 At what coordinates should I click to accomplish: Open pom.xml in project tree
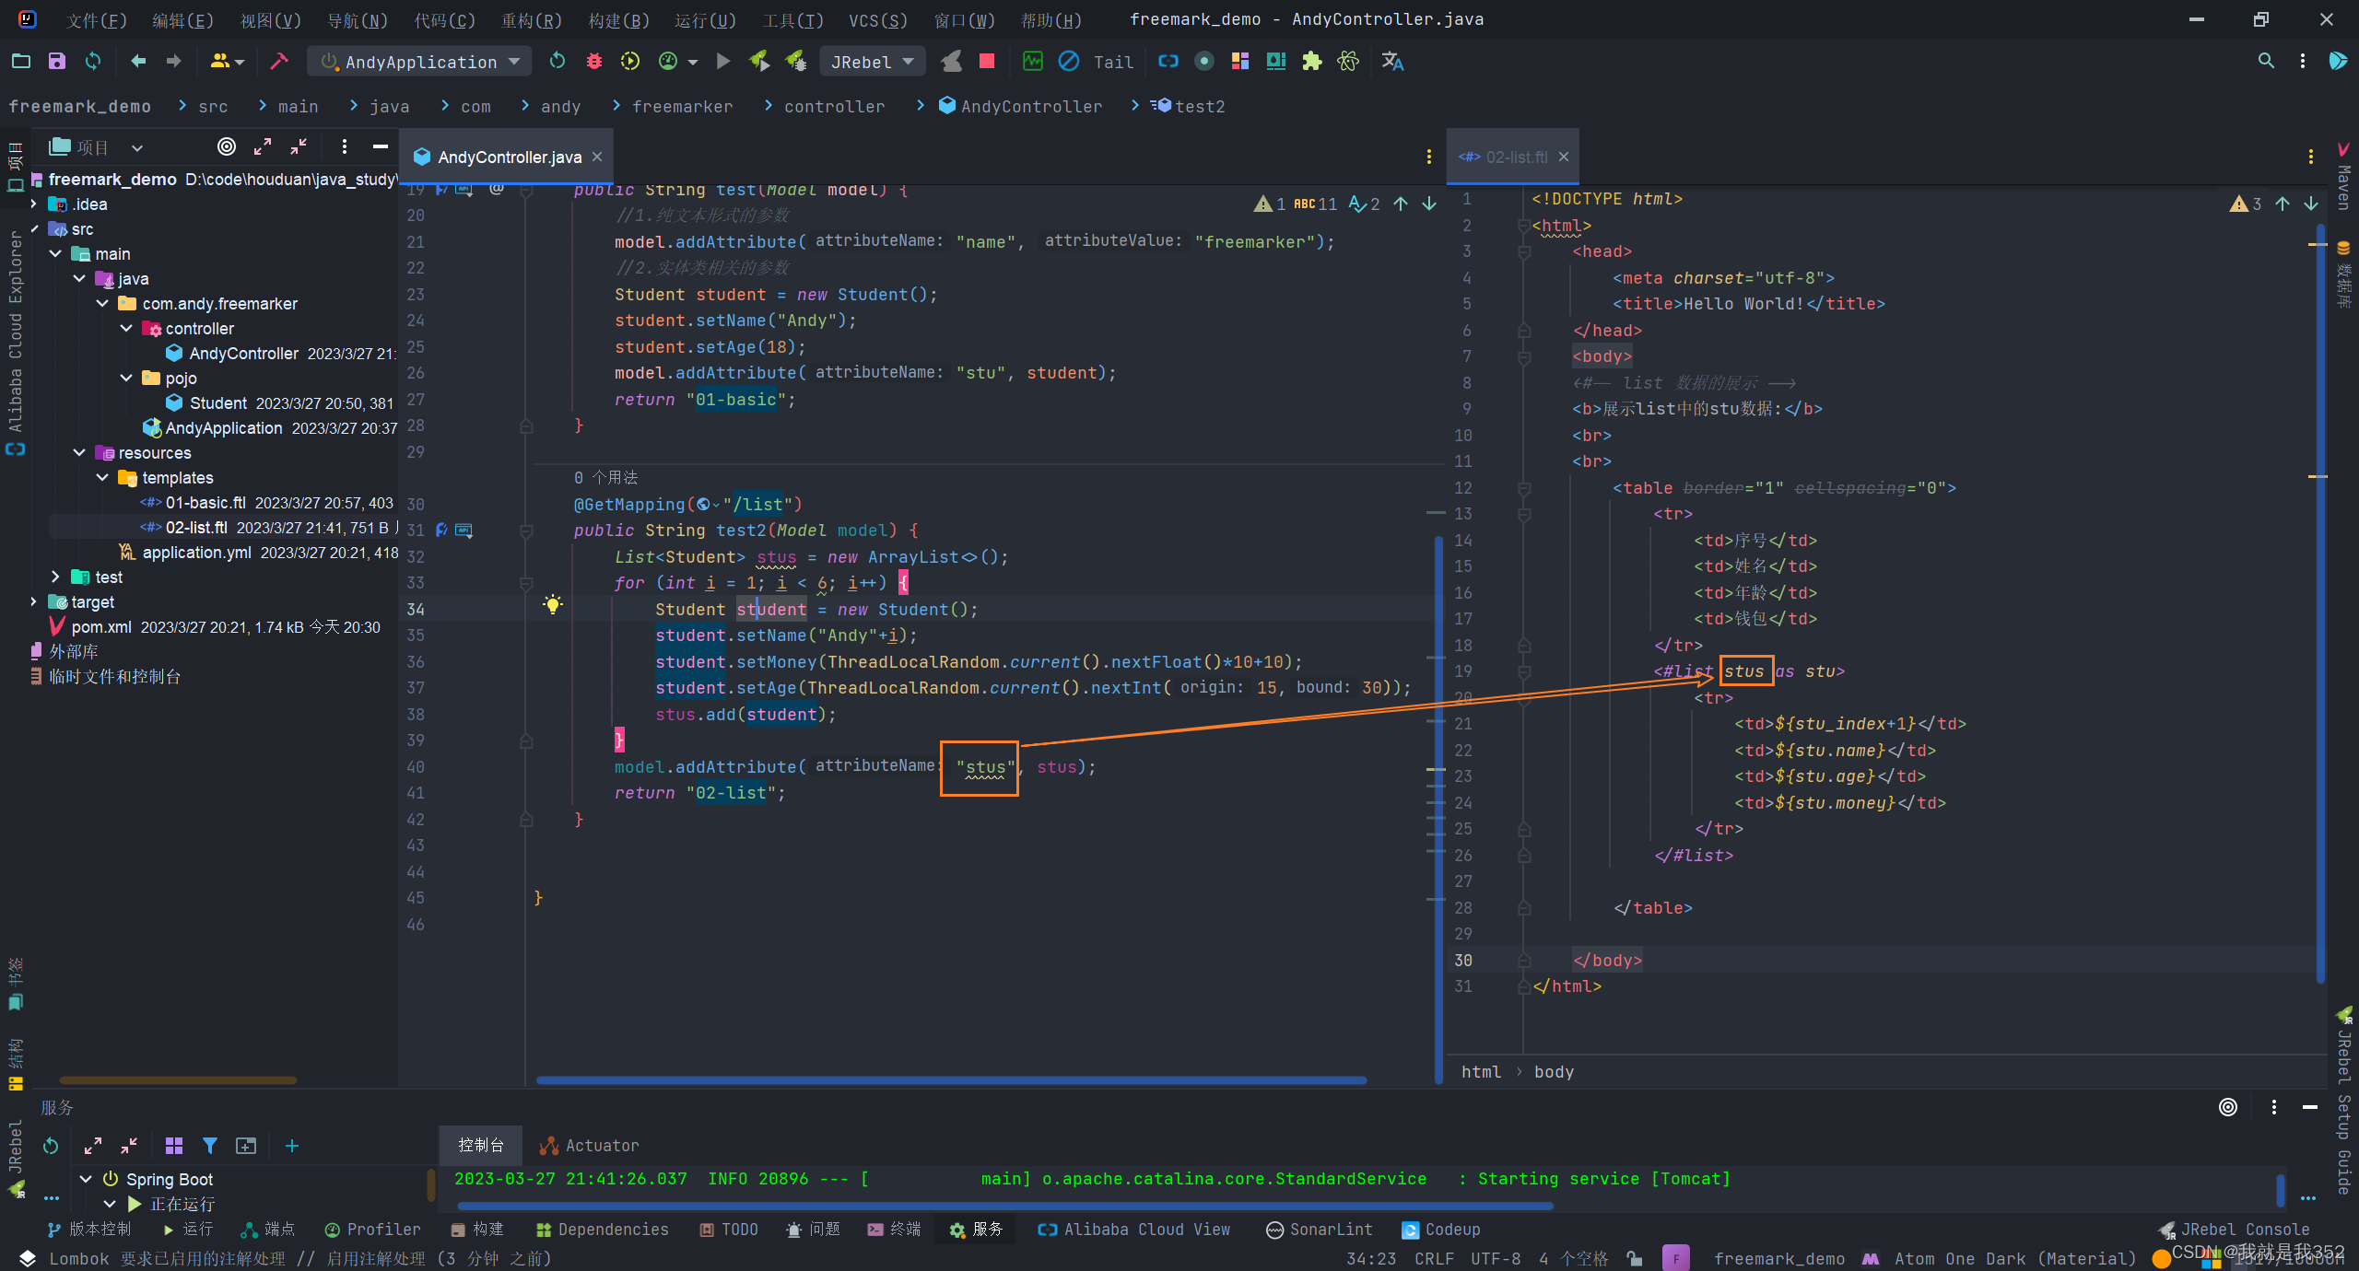(x=101, y=627)
